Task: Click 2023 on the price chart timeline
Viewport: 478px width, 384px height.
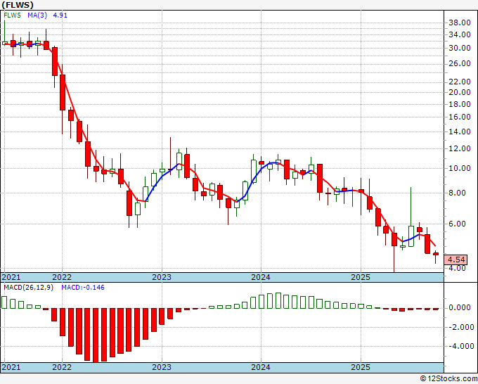Action: 162,277
